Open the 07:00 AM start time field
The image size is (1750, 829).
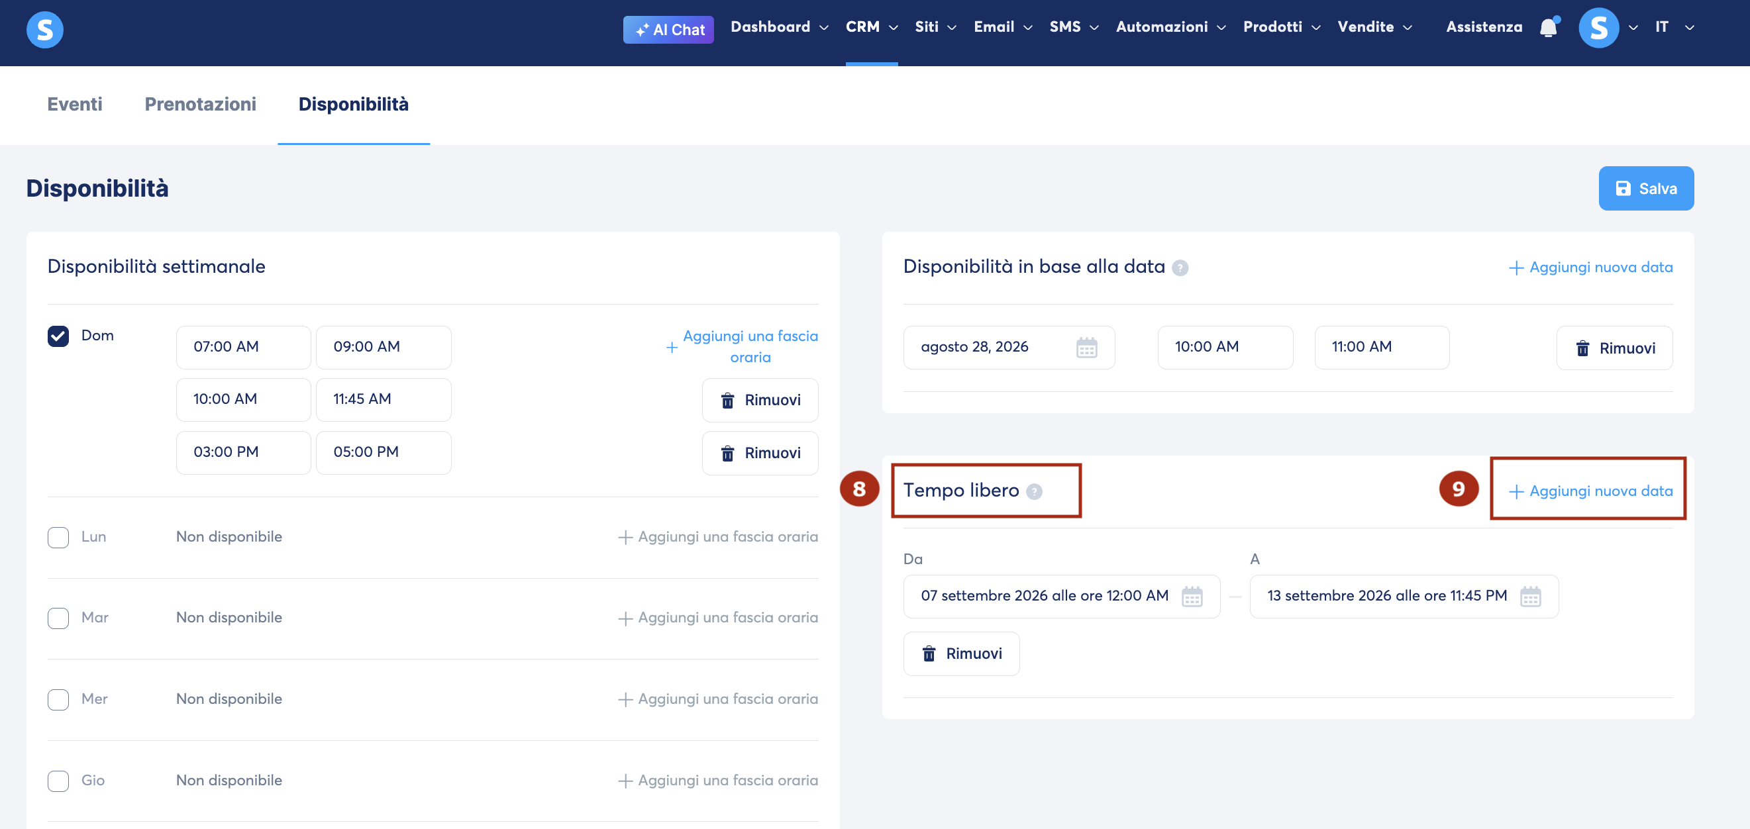[243, 347]
